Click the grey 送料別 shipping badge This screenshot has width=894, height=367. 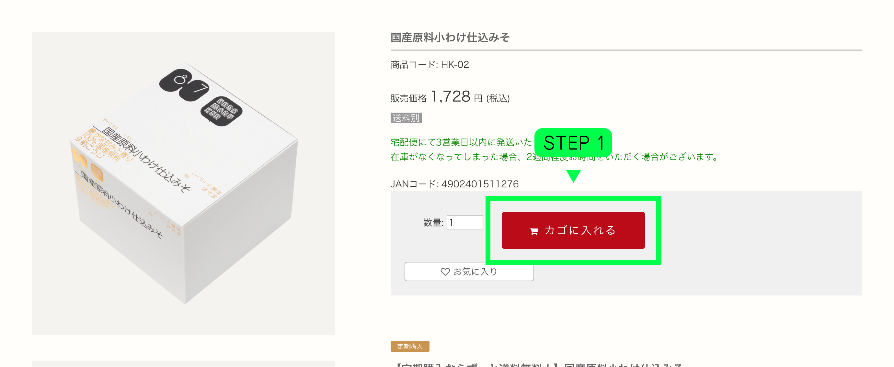406,118
